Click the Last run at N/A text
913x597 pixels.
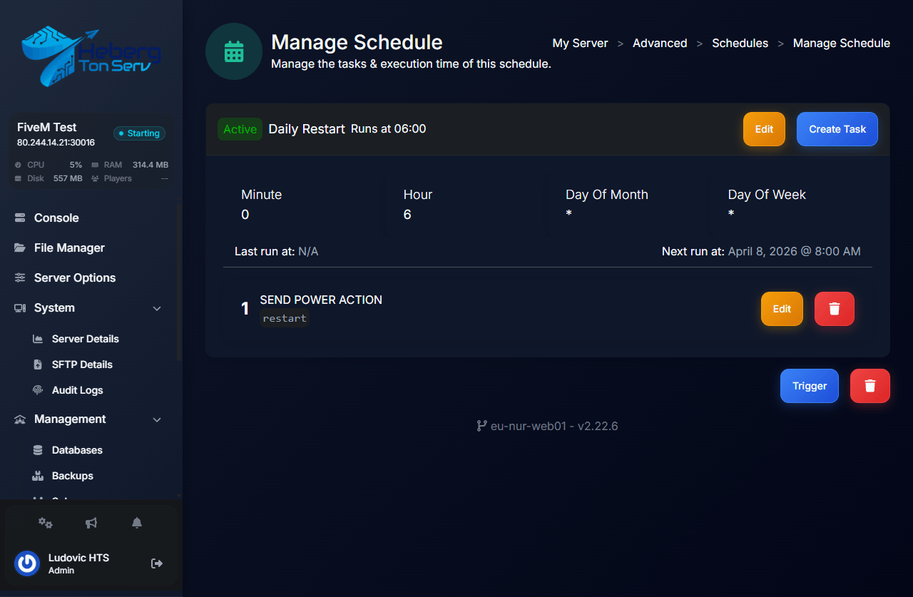(276, 252)
